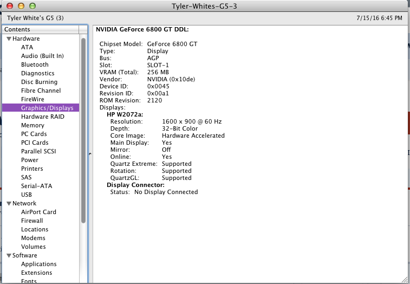This screenshot has height=284, width=410.
Task: Open Firewall network entry
Action: tap(32, 221)
